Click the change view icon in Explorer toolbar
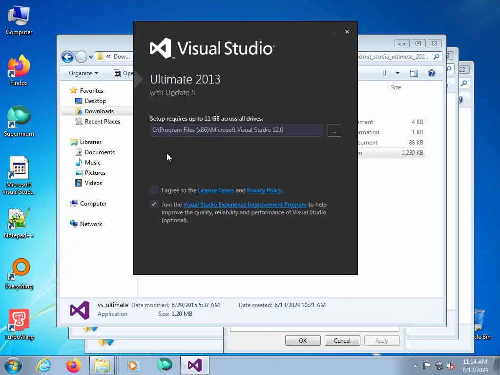Screen dimensions: 500x375 point(387,73)
